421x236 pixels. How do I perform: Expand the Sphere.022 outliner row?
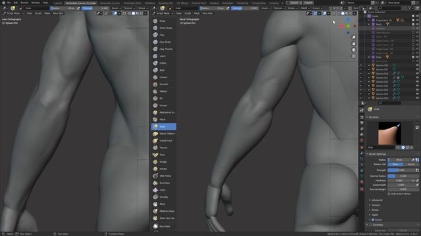(369, 82)
